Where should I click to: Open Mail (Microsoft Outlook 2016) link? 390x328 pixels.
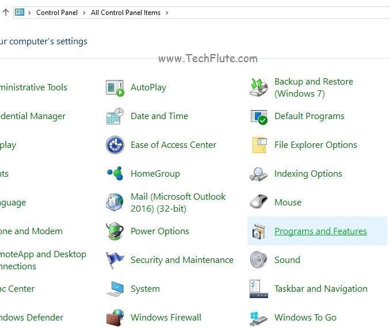pos(178,203)
